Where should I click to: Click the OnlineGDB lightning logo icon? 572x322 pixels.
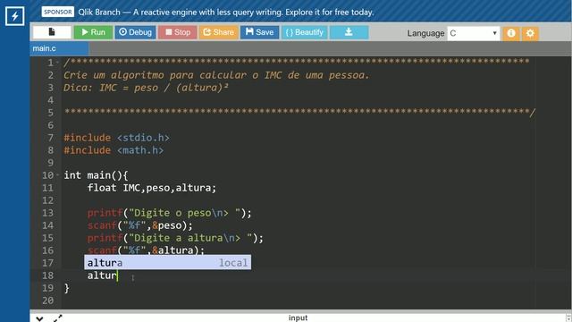14,16
